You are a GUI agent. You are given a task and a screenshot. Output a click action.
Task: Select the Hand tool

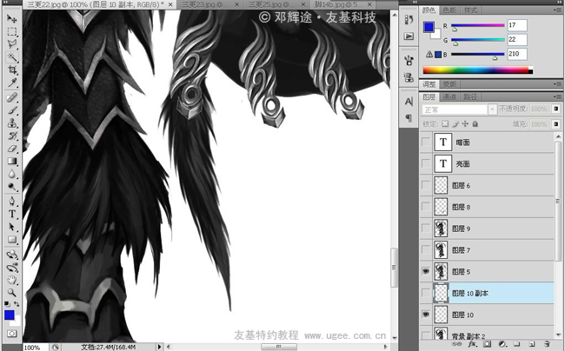pyautogui.click(x=12, y=281)
